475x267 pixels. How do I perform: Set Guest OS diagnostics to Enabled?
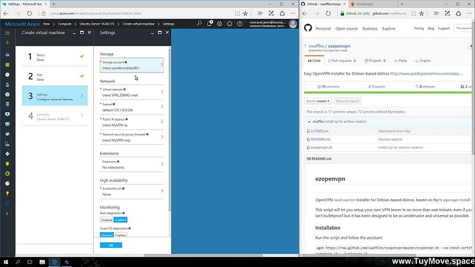[x=121, y=235]
